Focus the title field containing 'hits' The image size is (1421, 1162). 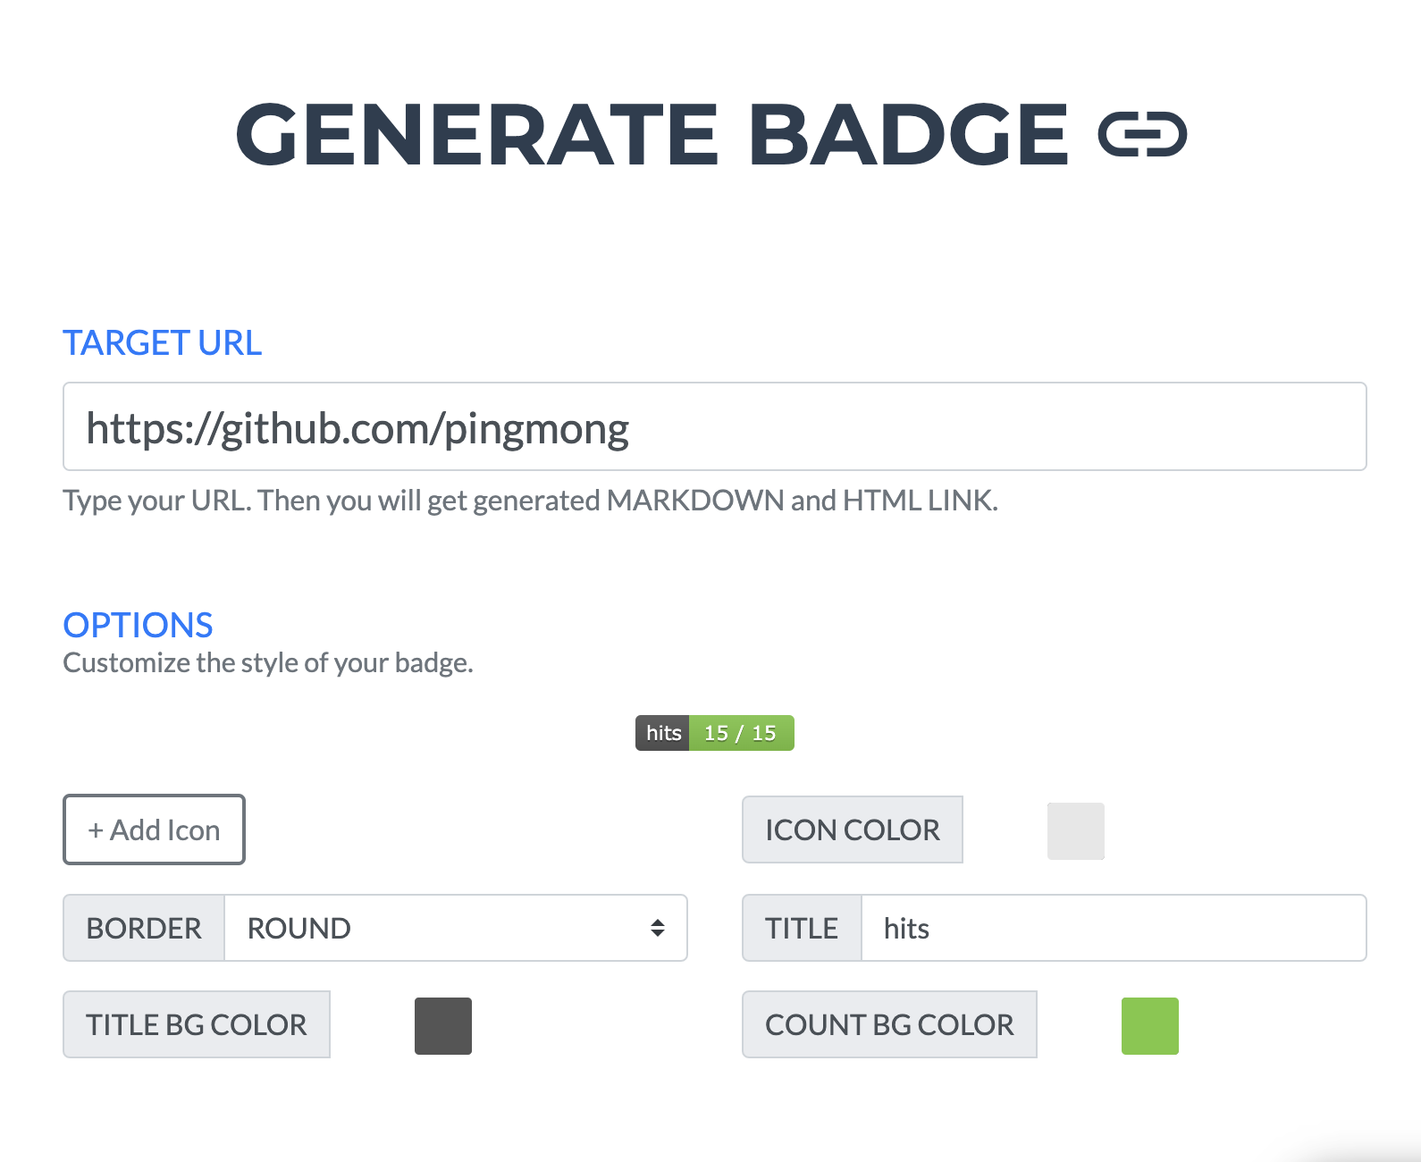click(x=1113, y=929)
